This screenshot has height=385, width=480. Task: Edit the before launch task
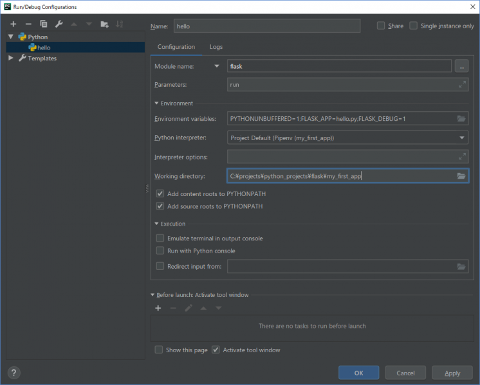[189, 308]
